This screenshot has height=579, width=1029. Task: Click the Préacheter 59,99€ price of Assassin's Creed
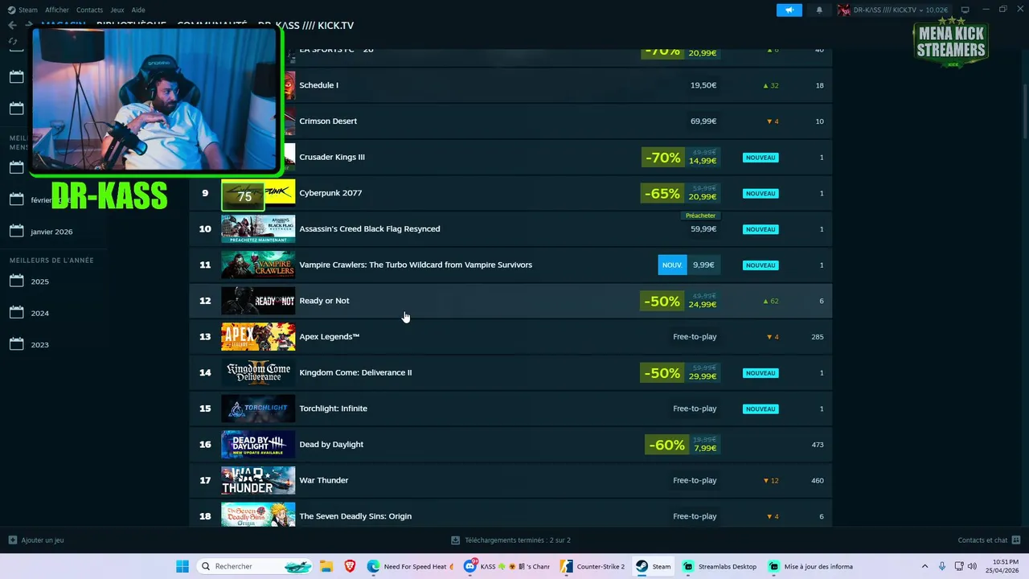[x=702, y=224]
